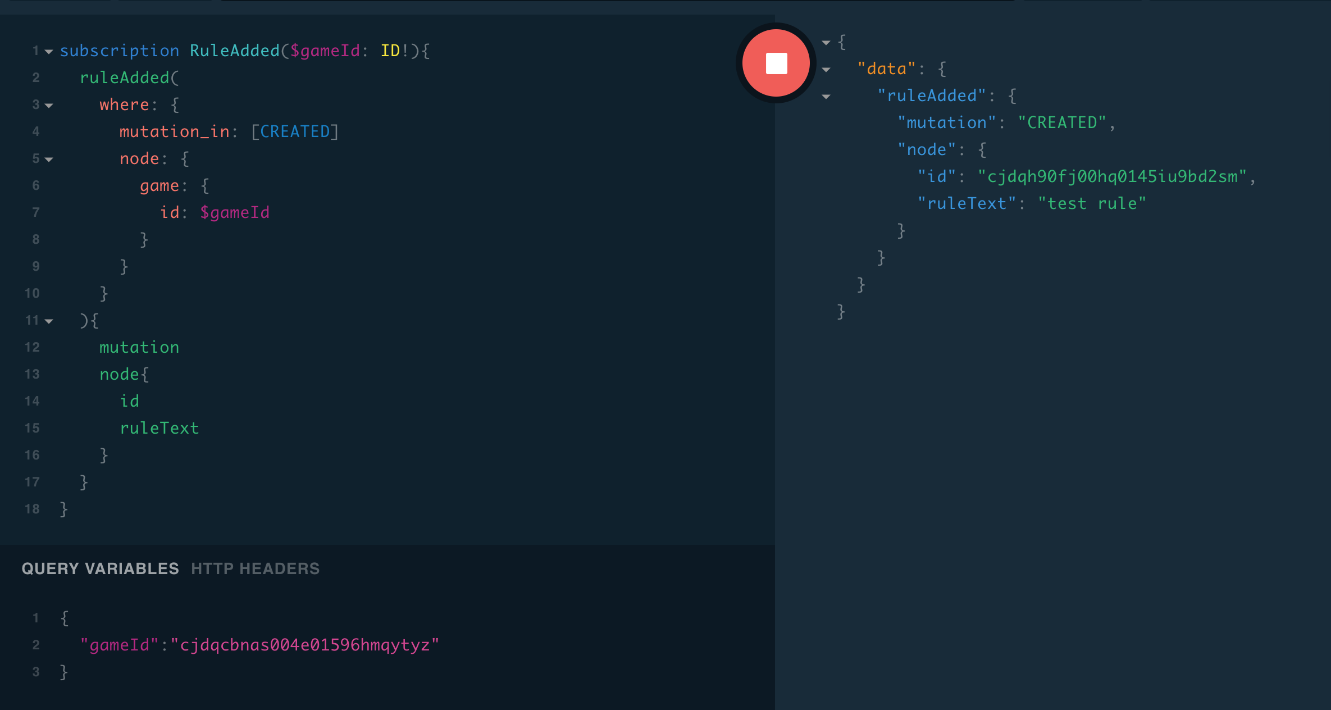Click the CREATED enum in mutation_in

(x=295, y=131)
